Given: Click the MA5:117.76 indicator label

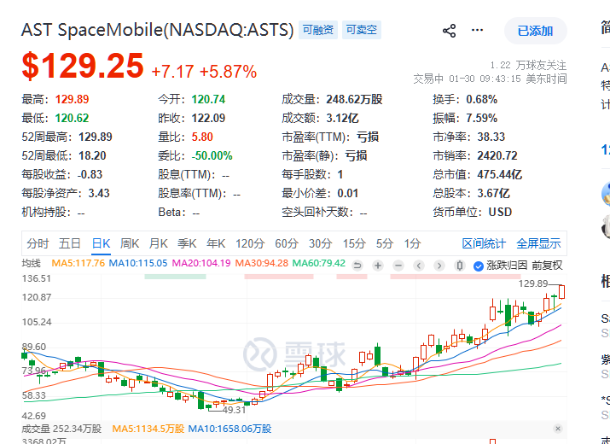Looking at the screenshot, I should [x=78, y=263].
